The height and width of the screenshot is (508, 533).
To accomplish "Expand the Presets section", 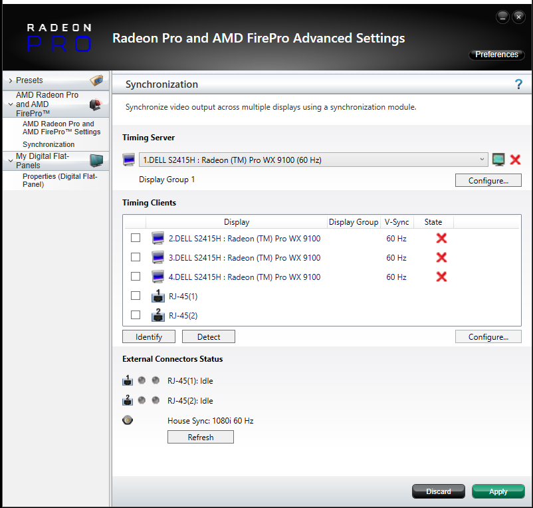I will [x=11, y=80].
